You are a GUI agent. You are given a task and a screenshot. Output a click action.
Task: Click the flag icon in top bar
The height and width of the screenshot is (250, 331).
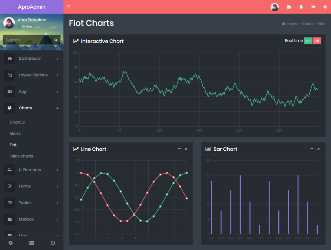click(x=313, y=7)
